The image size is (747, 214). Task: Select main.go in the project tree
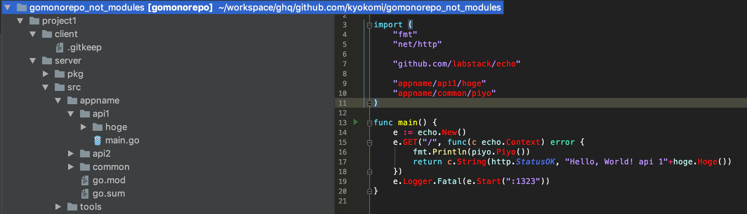[x=122, y=140]
